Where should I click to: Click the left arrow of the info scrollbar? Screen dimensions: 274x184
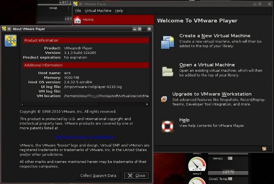[x=22, y=104]
